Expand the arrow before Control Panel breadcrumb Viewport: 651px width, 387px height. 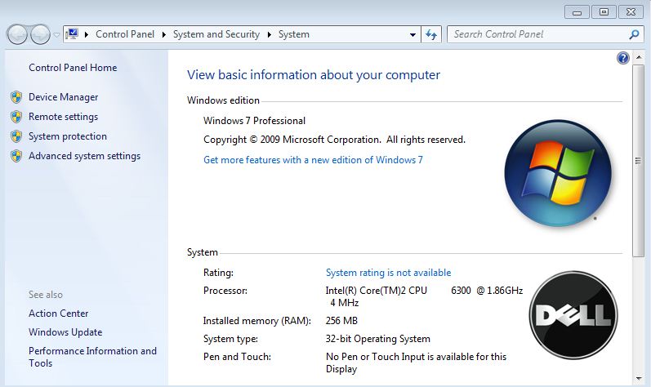pyautogui.click(x=87, y=34)
